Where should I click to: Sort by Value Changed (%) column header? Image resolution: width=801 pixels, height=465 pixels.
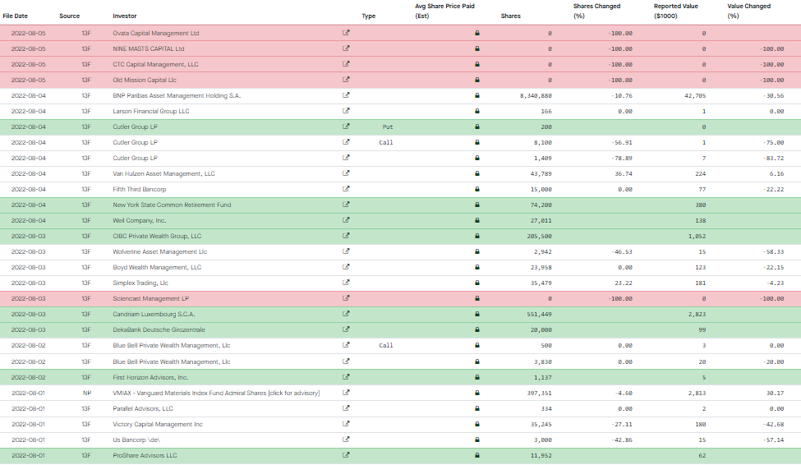pyautogui.click(x=749, y=11)
